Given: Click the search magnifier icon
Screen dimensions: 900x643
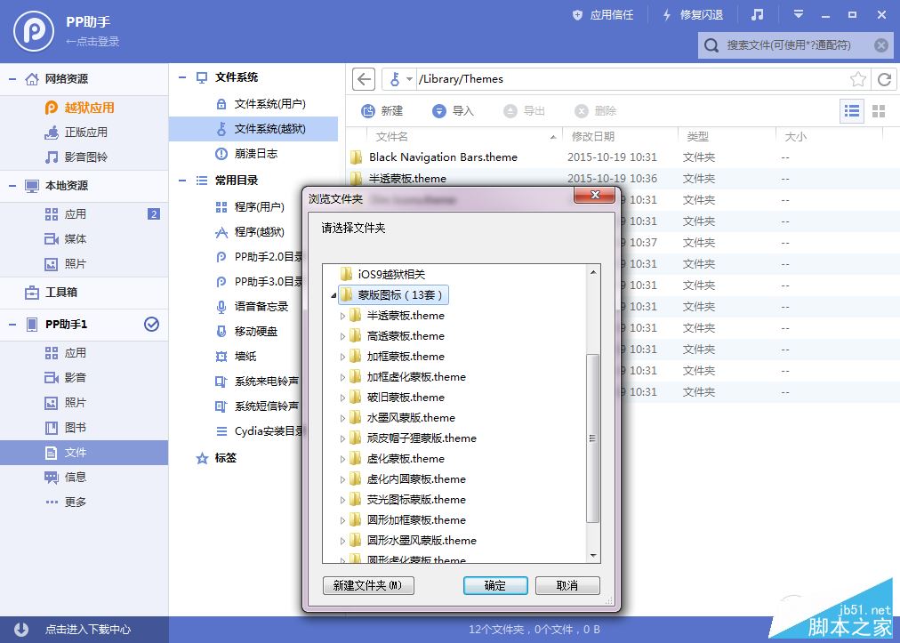Looking at the screenshot, I should click(711, 45).
